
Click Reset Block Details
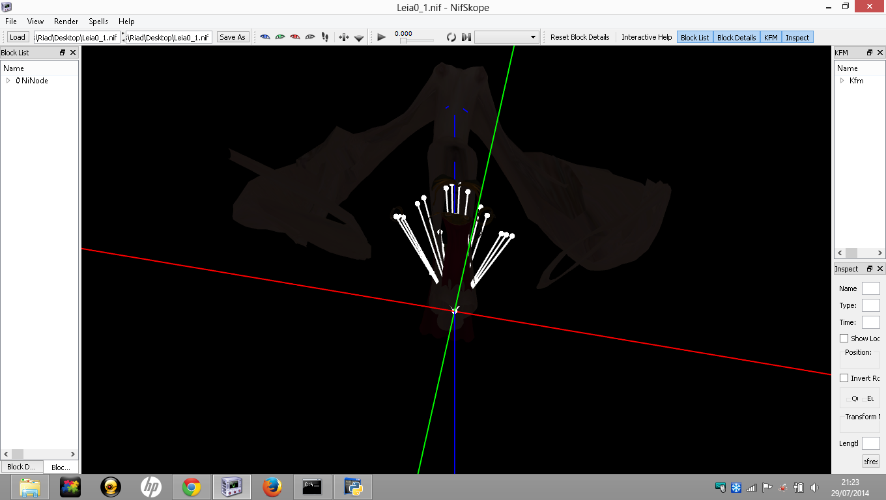580,37
